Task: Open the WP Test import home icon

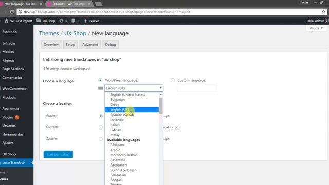Action: (6, 21)
